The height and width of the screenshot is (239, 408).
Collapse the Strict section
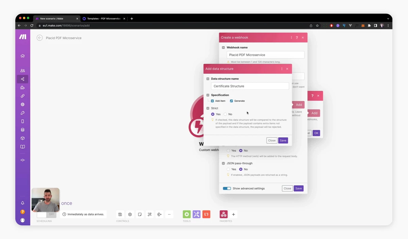click(x=208, y=108)
